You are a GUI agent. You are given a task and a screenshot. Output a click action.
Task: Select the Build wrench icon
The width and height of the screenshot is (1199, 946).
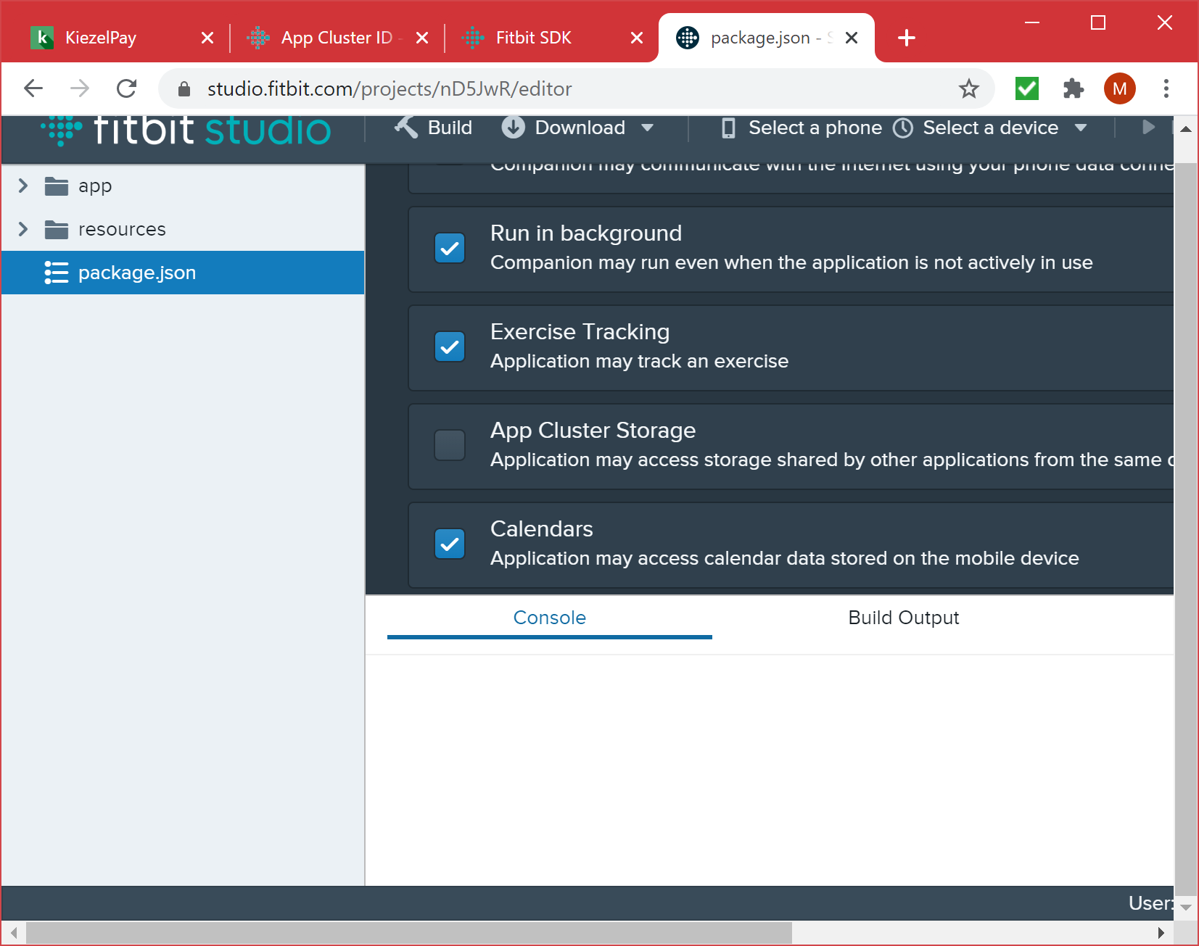(405, 128)
